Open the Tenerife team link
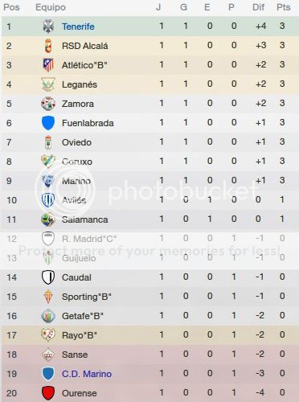Image resolution: width=299 pixels, height=402 pixels. [78, 27]
